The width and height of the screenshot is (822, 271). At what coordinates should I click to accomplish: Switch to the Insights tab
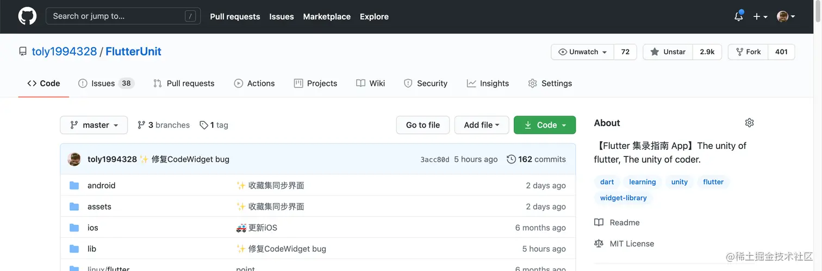coord(488,83)
